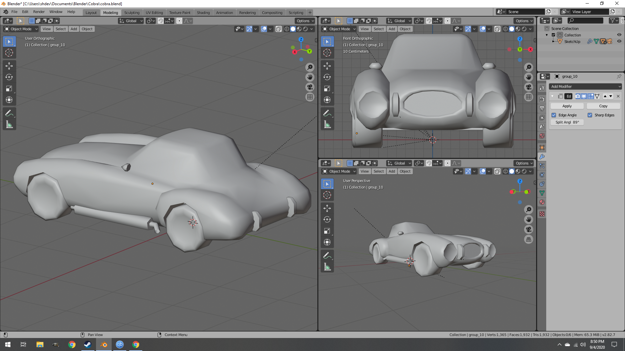The image size is (625, 351).
Task: Remove the Edge Split modifier
Action: (x=618, y=96)
